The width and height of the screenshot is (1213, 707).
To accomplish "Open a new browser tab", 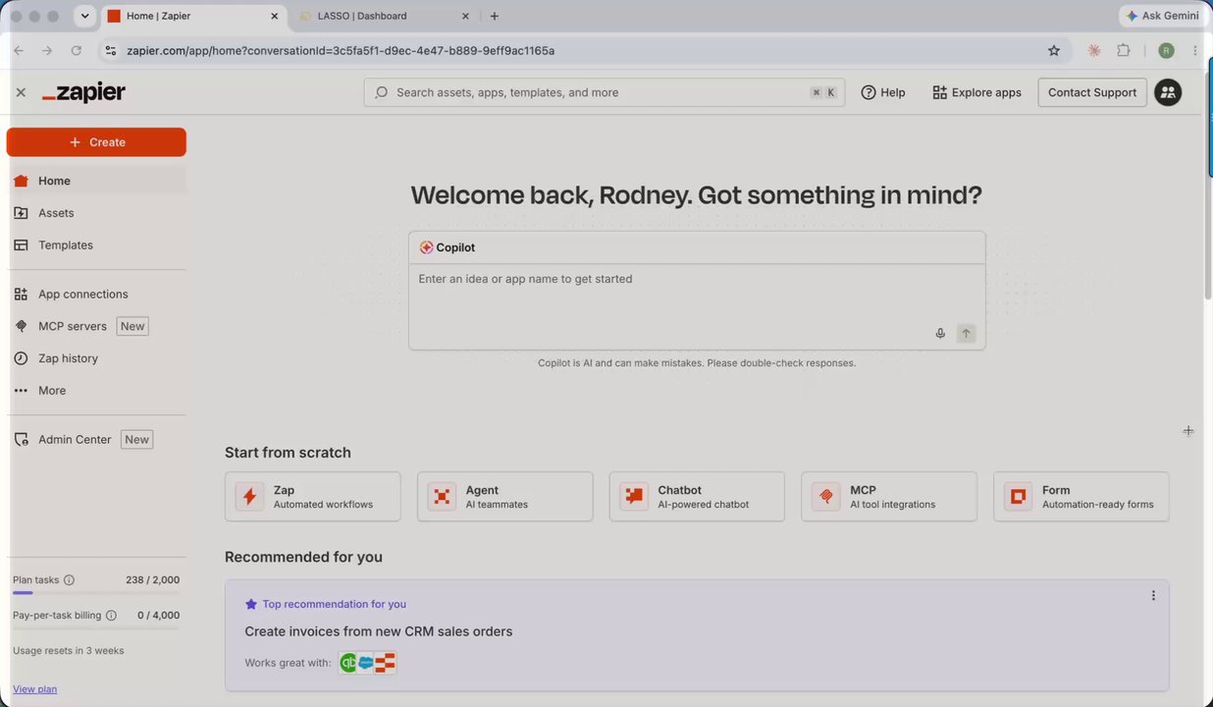I will 494,16.
